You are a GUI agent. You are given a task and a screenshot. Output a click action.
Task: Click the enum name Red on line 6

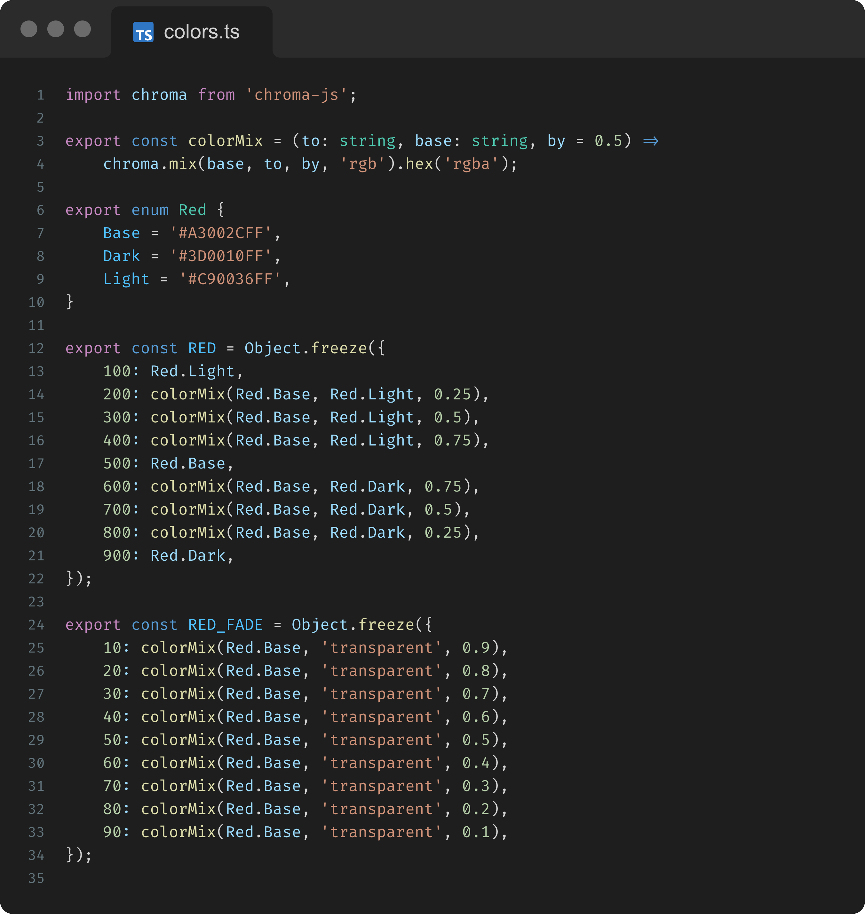coord(192,210)
